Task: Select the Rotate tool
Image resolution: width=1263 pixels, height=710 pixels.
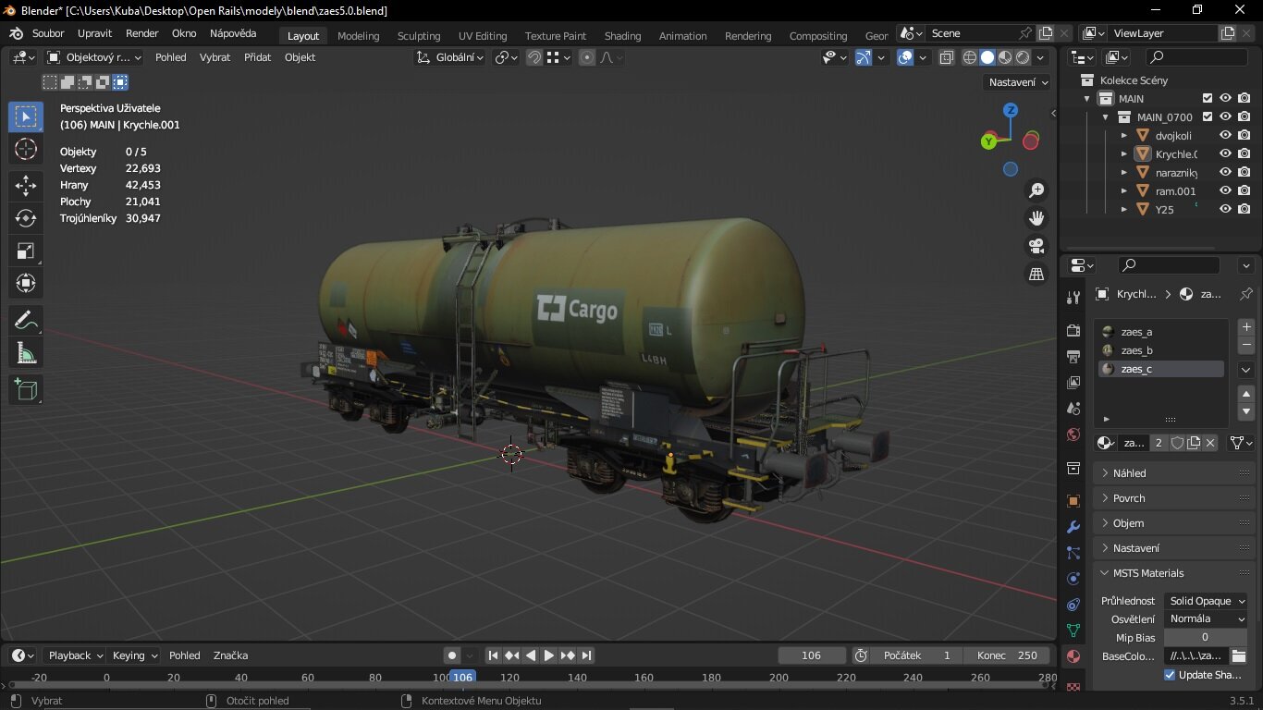Action: tap(26, 218)
